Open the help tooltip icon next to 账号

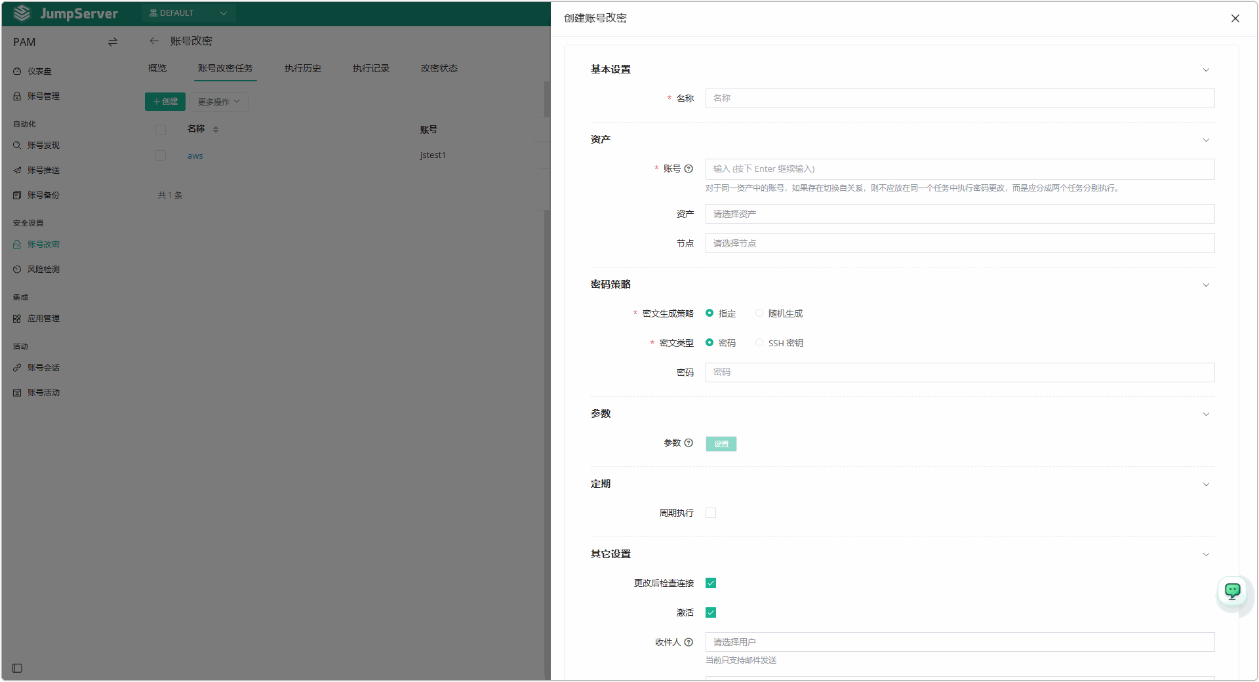pyautogui.click(x=689, y=169)
